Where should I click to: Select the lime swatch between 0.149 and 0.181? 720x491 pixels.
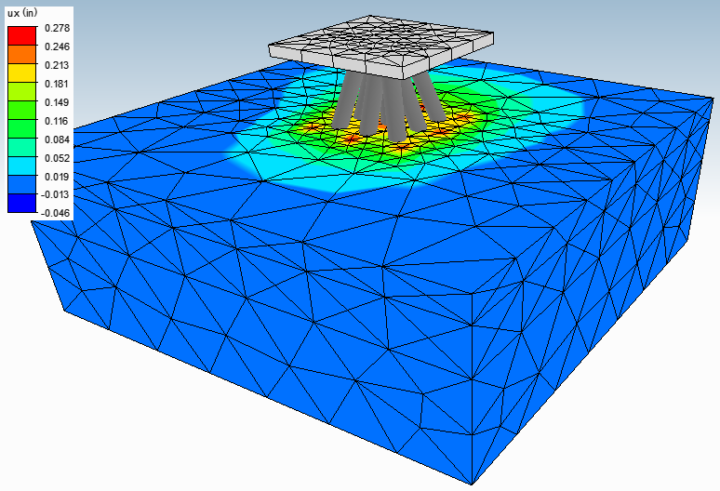[21, 91]
